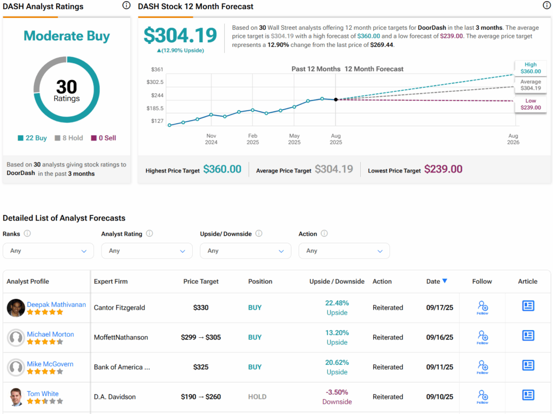The width and height of the screenshot is (553, 414).
Task: Click Mike McGovern's avatar placeholder
Action: (16, 367)
